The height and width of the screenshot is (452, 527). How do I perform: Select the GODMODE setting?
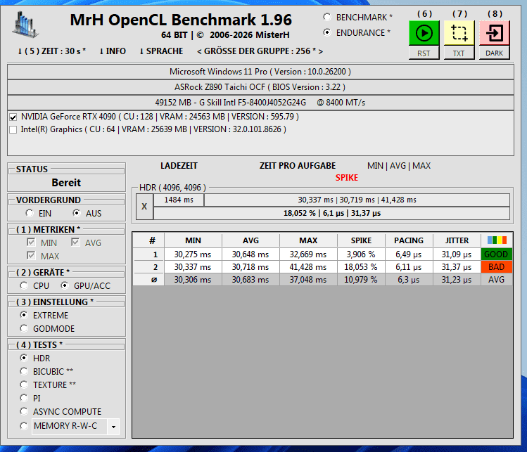23,328
